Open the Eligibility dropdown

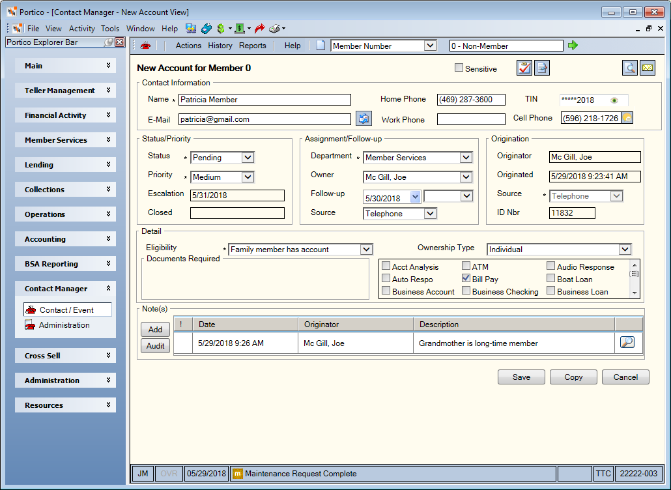[366, 249]
